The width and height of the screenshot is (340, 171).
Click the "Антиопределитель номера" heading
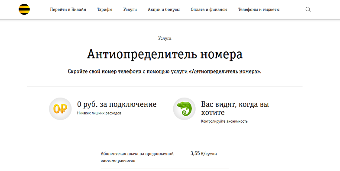165,54
